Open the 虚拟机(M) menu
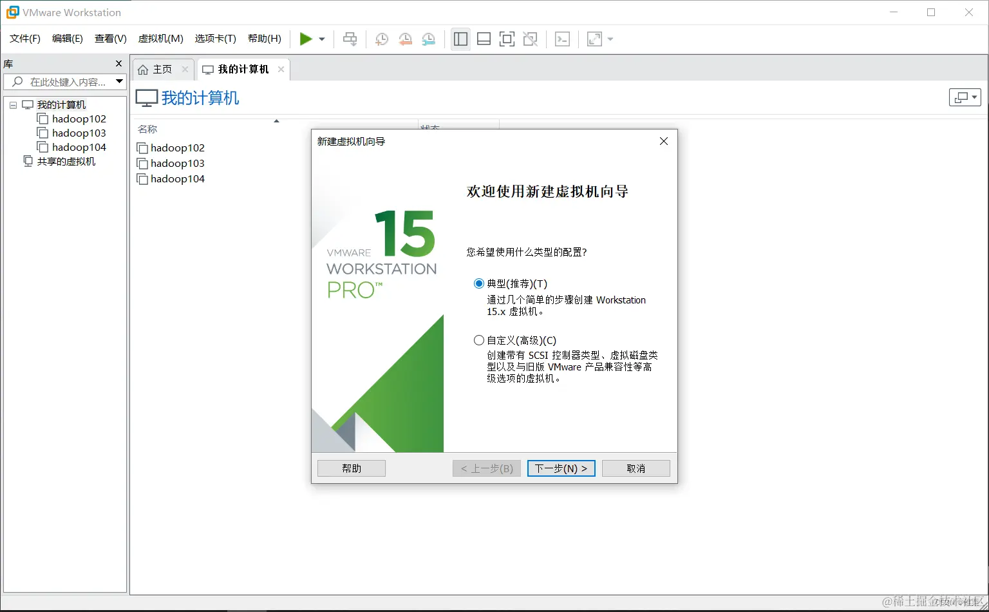The height and width of the screenshot is (612, 989). [x=161, y=39]
